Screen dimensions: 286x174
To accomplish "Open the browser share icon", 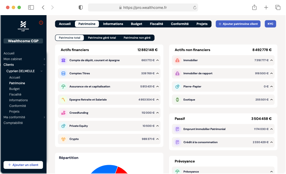I will pos(254,7).
